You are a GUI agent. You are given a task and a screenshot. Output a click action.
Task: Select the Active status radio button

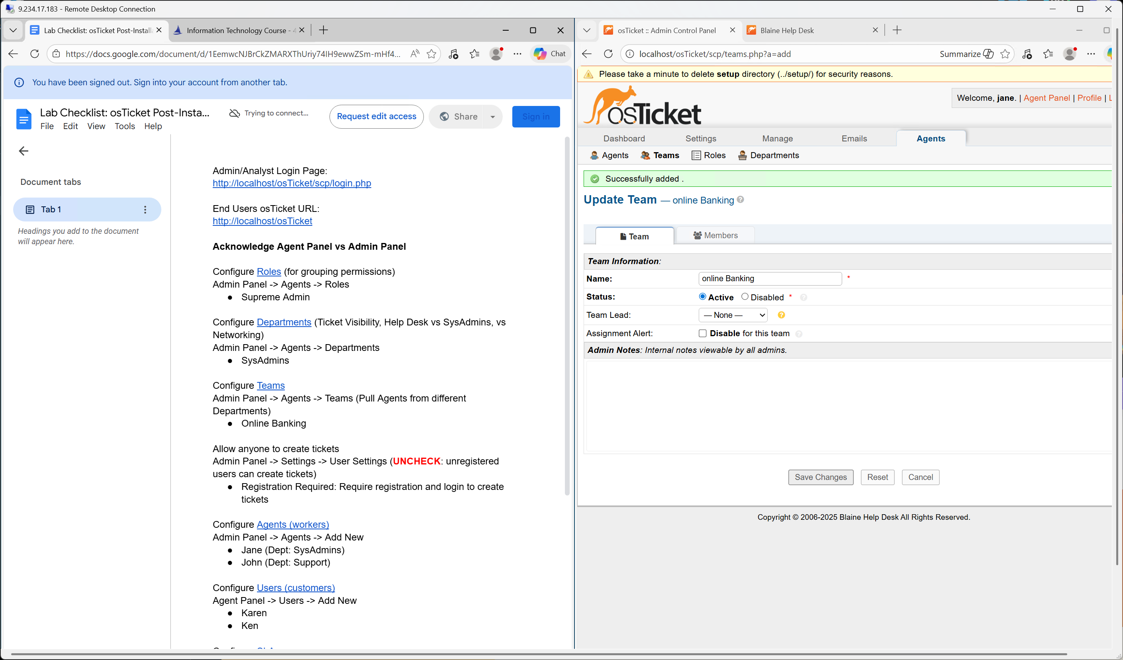703,296
